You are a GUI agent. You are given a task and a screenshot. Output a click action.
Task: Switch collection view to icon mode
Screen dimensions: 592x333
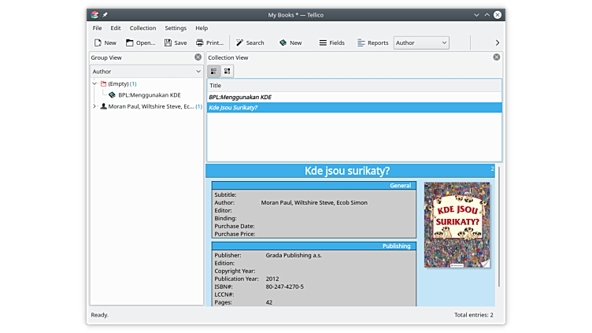[x=227, y=71]
